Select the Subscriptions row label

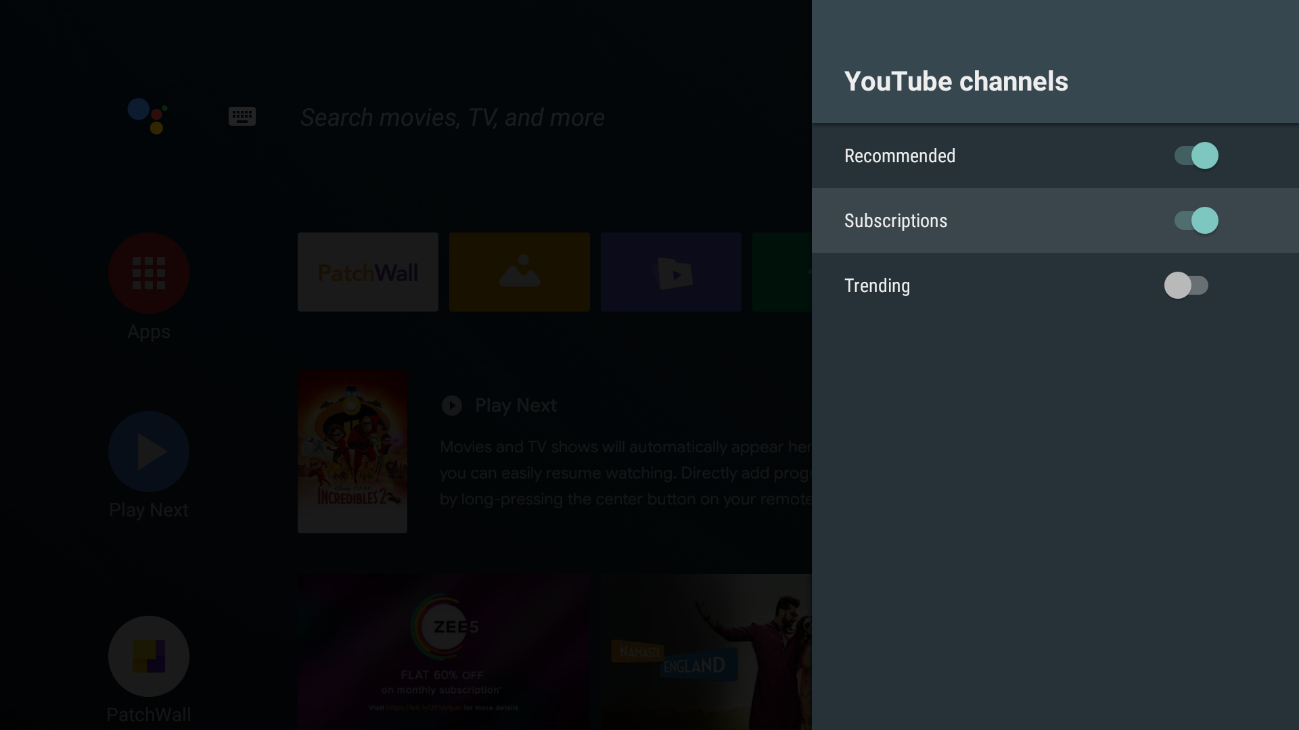coord(896,220)
